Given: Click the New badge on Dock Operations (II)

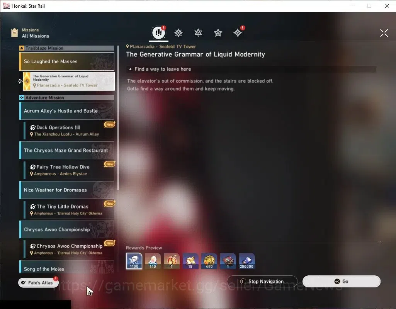Looking at the screenshot, I should (x=110, y=124).
